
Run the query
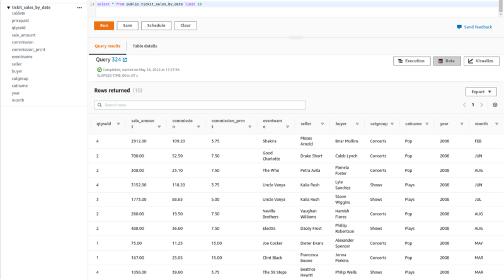tap(104, 26)
